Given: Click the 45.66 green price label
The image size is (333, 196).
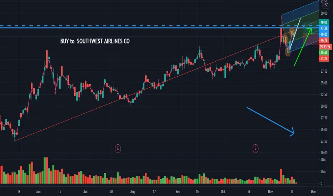Looking at the screenshot, I should (324, 52).
